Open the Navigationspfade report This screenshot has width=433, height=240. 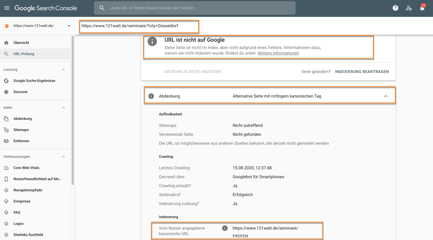point(35,190)
